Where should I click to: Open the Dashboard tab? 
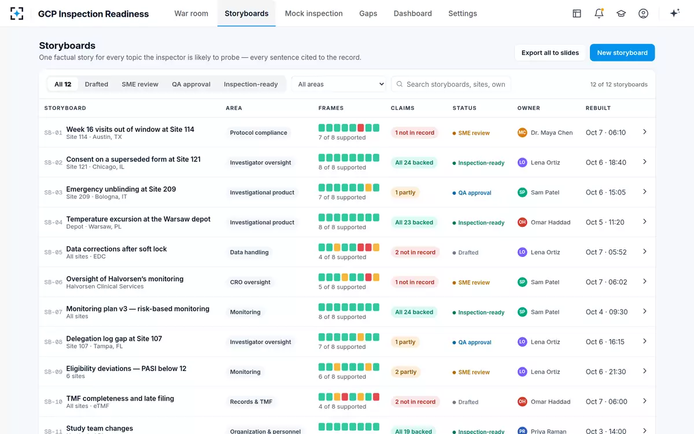click(413, 13)
